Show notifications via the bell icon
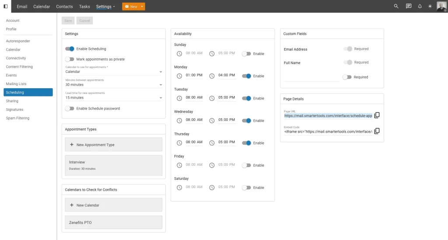Viewport: 448px width, 240px height. point(420,6)
